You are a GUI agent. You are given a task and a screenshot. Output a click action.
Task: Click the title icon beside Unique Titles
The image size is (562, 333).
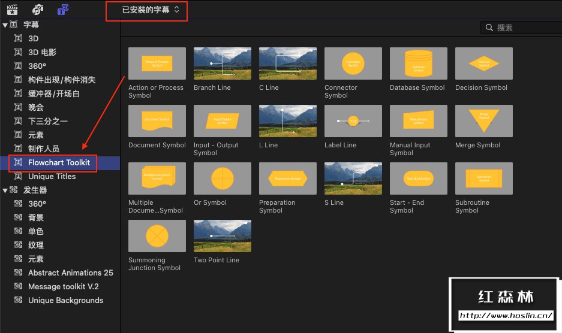coord(18,176)
